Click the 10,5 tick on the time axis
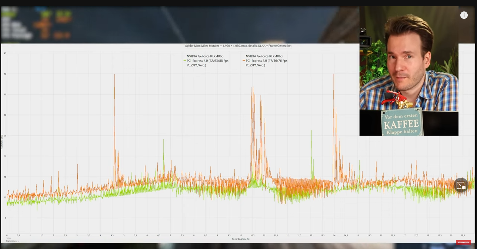 click(252, 235)
